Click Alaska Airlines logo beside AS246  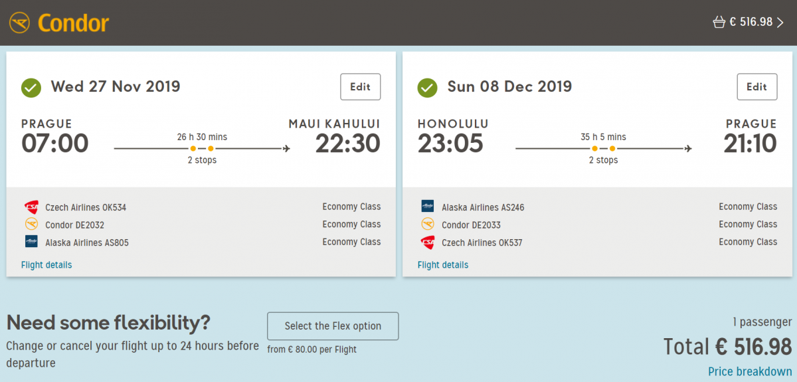428,207
